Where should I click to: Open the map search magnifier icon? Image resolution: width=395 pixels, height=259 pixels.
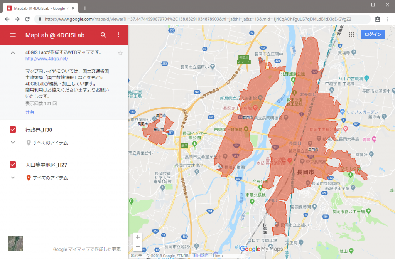click(103, 35)
